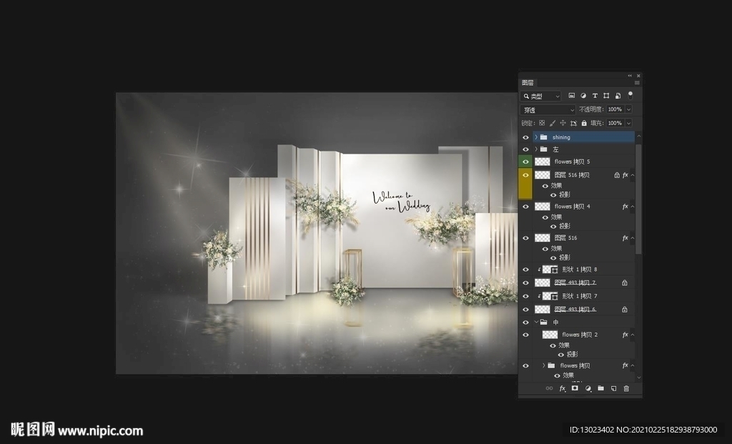Click the add layer style fx button
Viewport: 732px width, 444px height.
pyautogui.click(x=562, y=388)
